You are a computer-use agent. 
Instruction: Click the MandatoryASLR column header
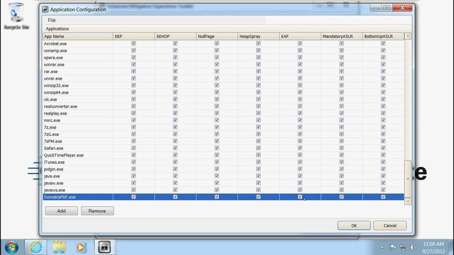click(342, 36)
